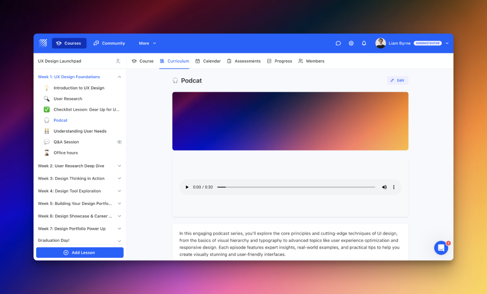Expand Week 5: Building Your Design Portfolio

pyautogui.click(x=119, y=204)
